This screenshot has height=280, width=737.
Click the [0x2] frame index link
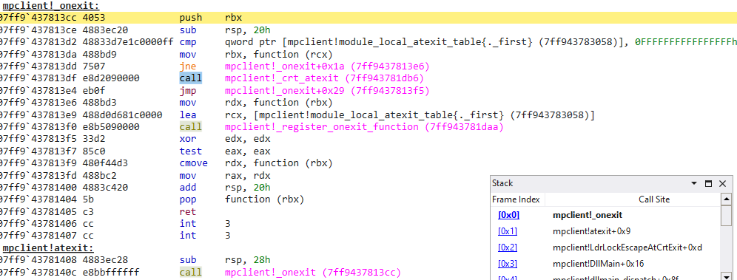pyautogui.click(x=508, y=247)
